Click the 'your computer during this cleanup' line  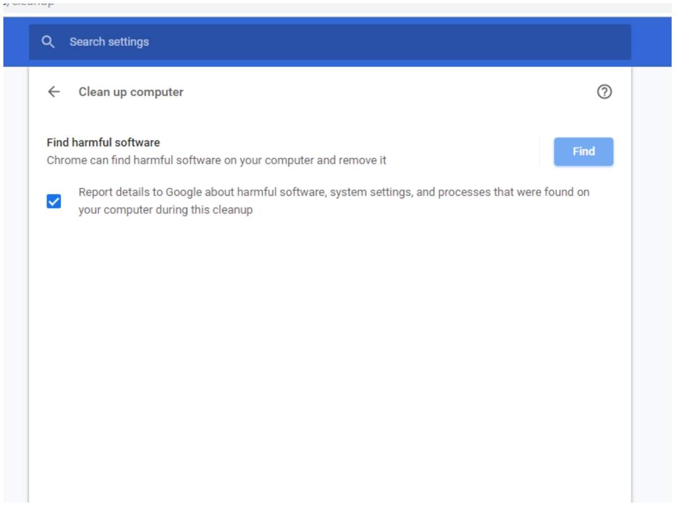tap(165, 210)
